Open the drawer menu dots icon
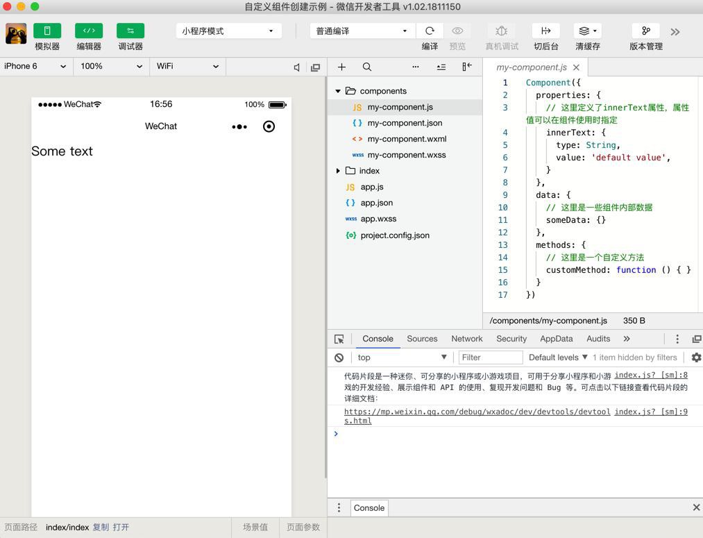Image resolution: width=703 pixels, height=538 pixels. [339, 507]
